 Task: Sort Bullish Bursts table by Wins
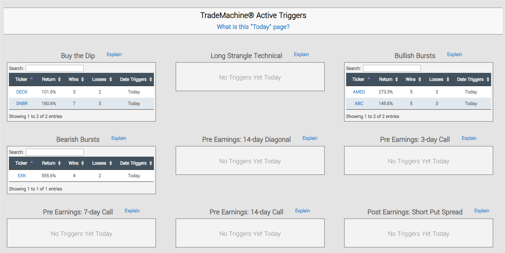click(x=413, y=79)
